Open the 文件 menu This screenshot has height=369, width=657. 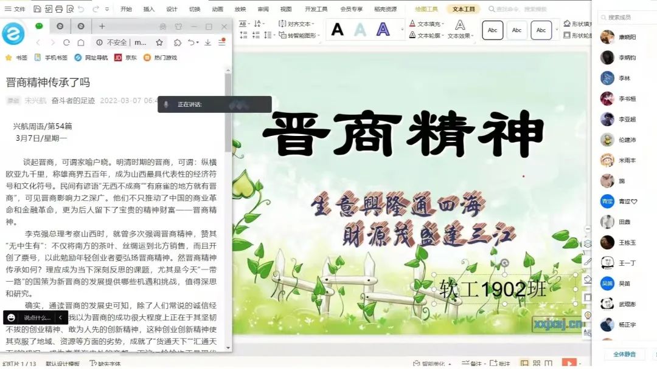(15, 8)
